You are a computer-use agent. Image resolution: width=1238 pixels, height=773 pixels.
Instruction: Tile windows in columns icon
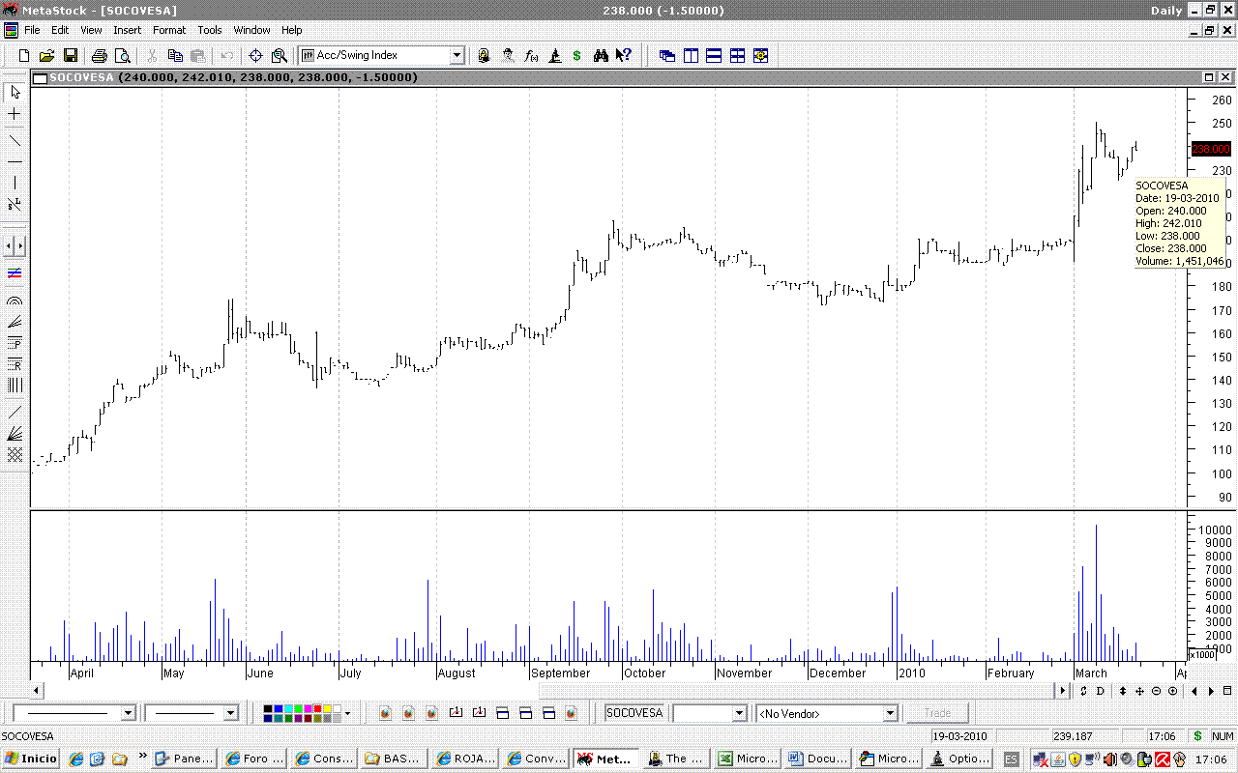(x=691, y=56)
